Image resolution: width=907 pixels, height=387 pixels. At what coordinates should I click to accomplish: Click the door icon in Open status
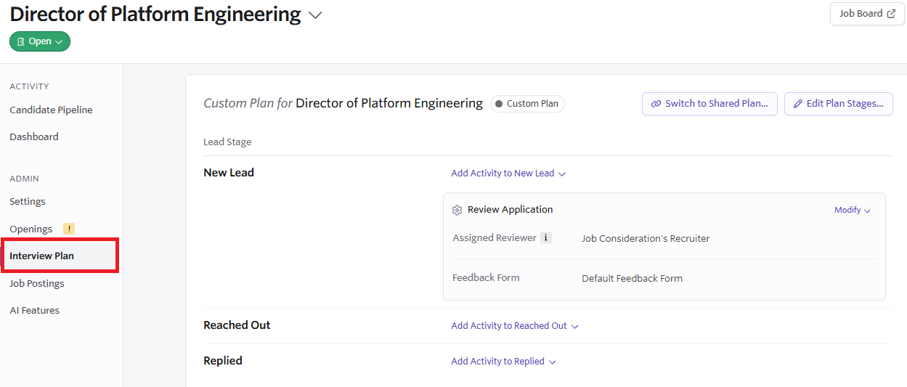21,42
